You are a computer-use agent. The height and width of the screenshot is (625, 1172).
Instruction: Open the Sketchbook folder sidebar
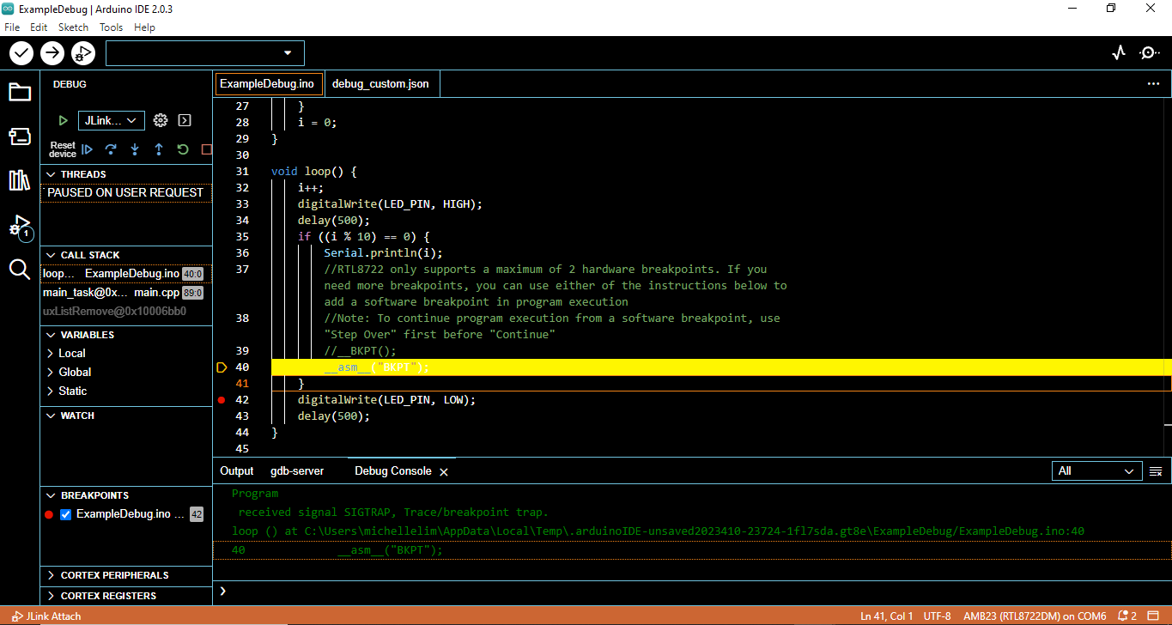[20, 92]
